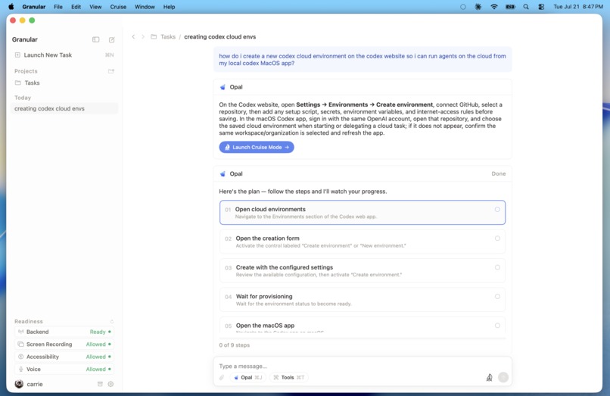Click Launch New Task plus icon
The width and height of the screenshot is (610, 396).
coord(17,55)
